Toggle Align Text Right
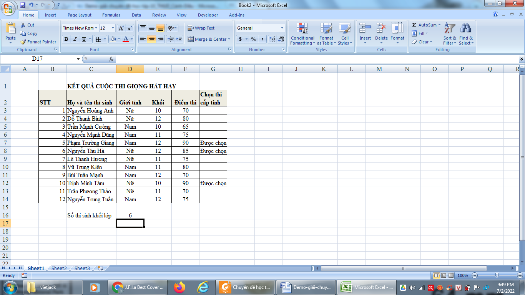This screenshot has height=295, width=525. click(161, 39)
